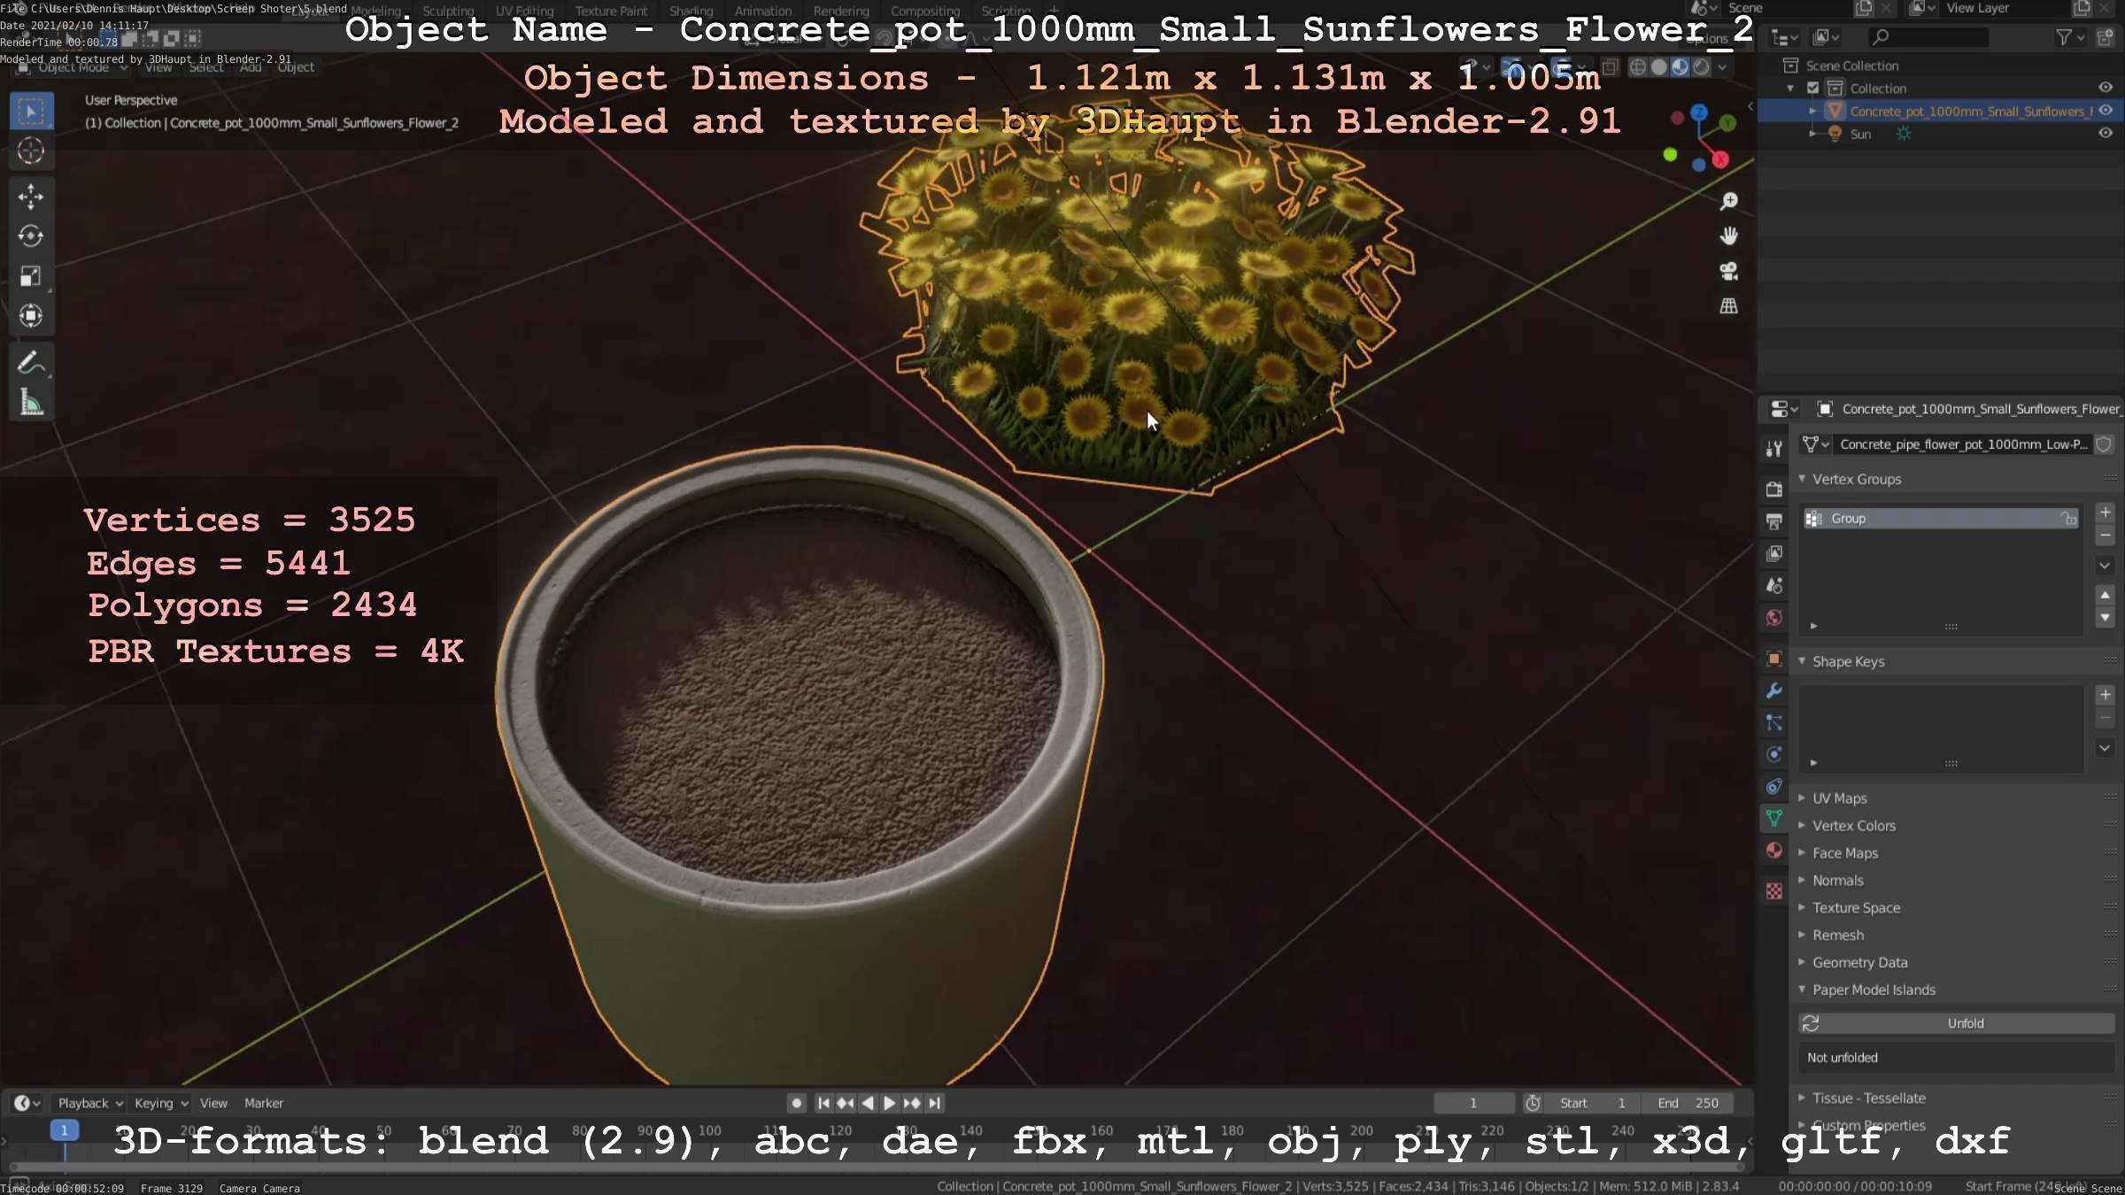Open the Output properties tab
The image size is (2125, 1195).
(1773, 521)
